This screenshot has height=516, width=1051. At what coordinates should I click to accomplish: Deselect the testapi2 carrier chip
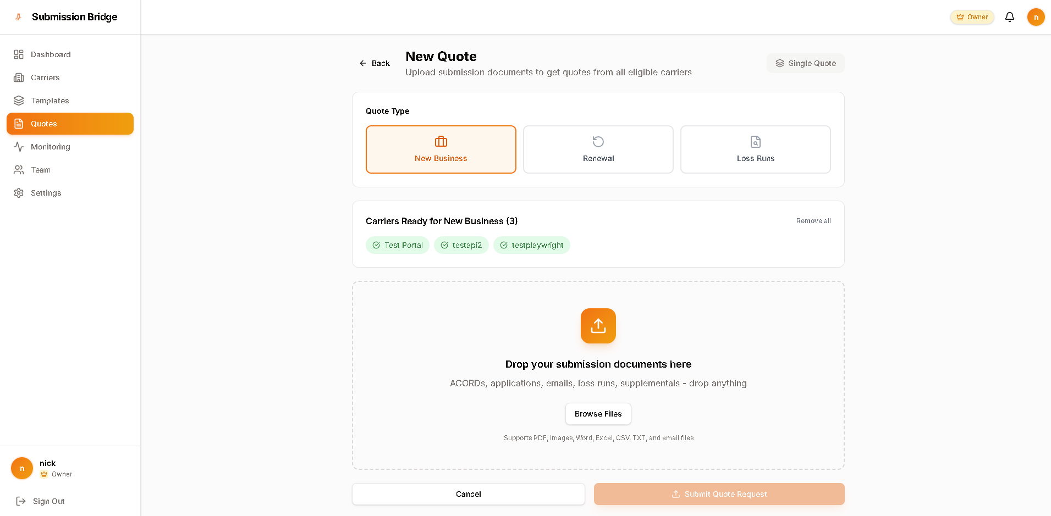[461, 245]
